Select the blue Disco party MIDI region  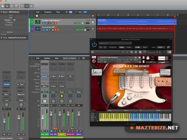click(x=137, y=22)
